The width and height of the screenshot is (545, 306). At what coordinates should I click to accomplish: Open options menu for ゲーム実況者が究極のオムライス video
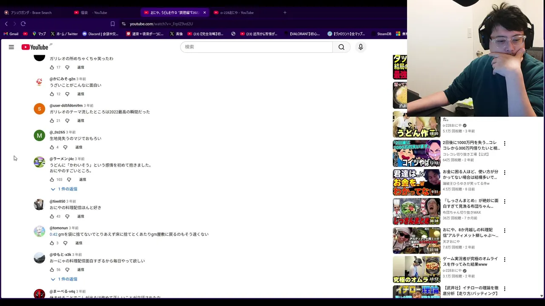[505, 260]
